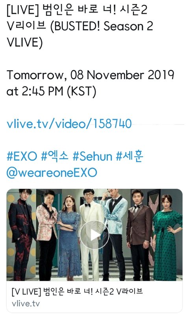The height and width of the screenshot is (316, 189).
Task: Click the vlive.tv domain under the card title
Action: (x=26, y=303)
